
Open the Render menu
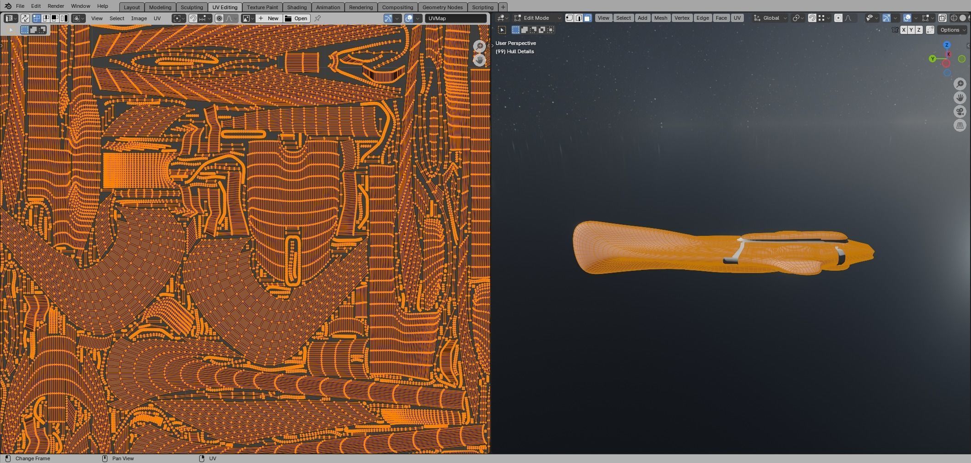(56, 6)
